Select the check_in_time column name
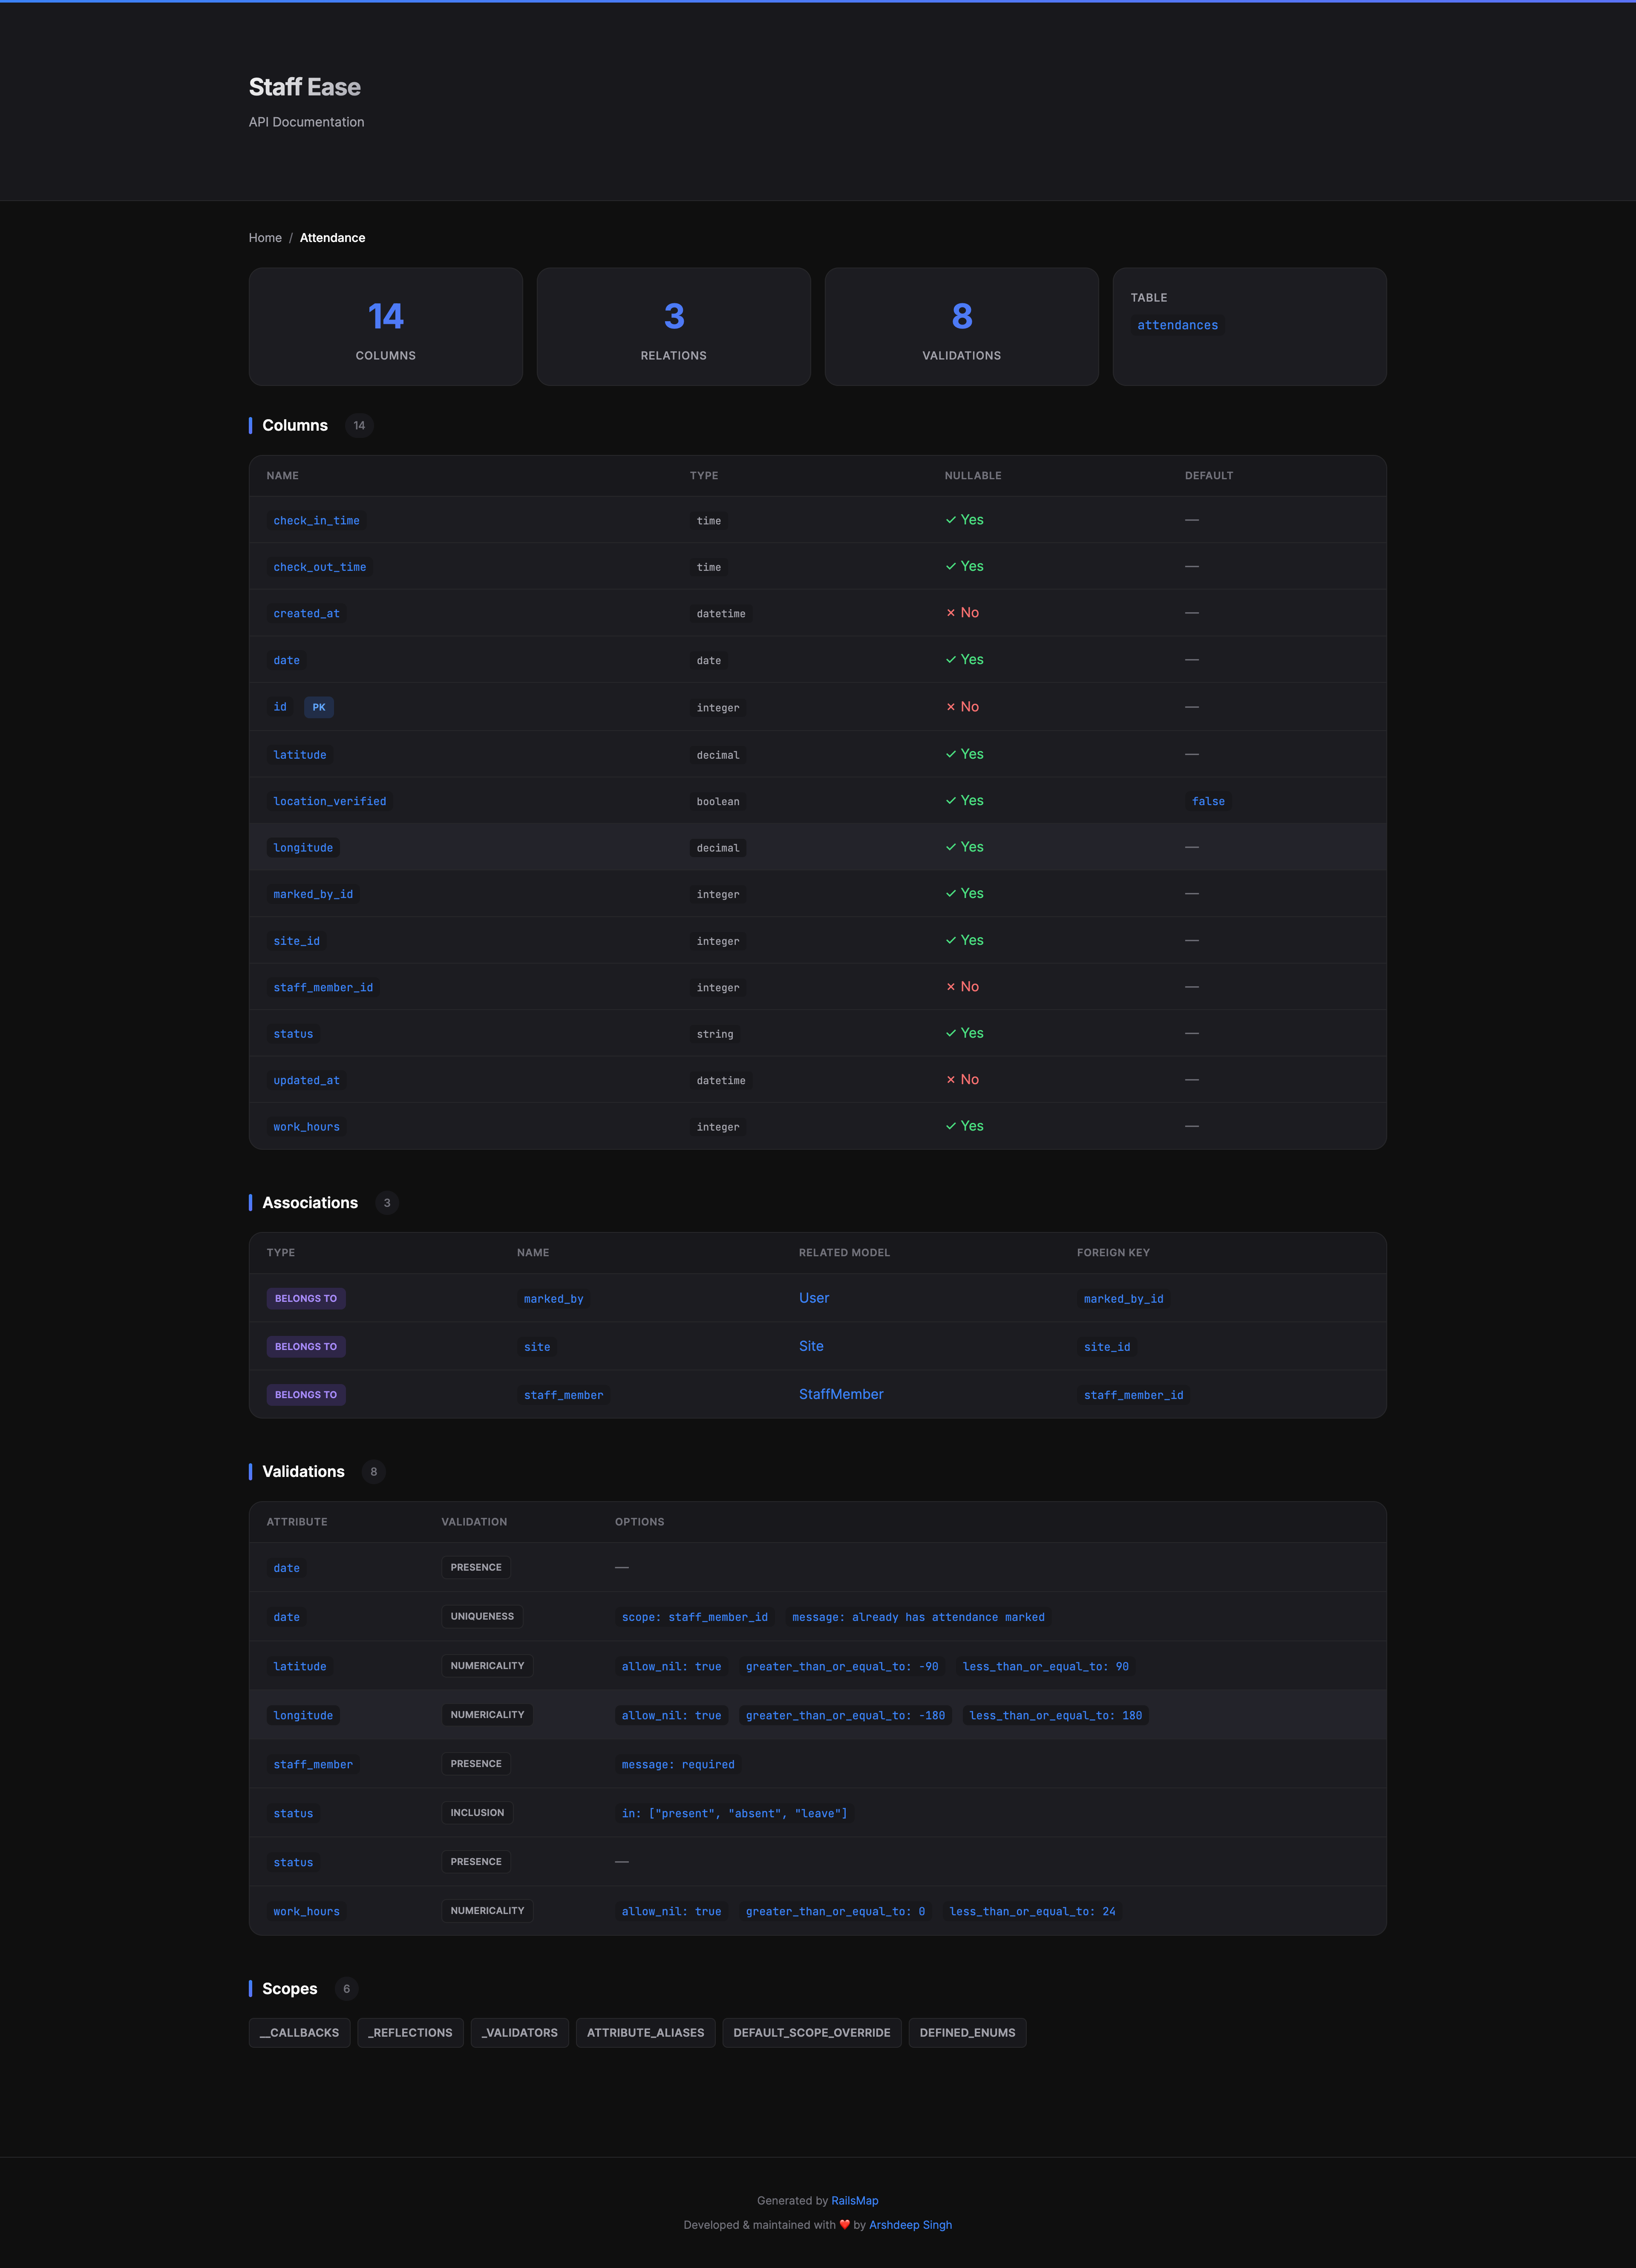Screen dimensions: 1636x2268 (316, 520)
